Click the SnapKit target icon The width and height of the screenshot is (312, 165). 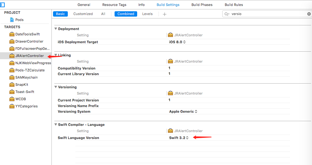point(12,85)
